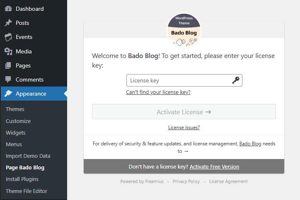Click the Dashboard gauge icon
The height and width of the screenshot is (200, 300).
[x=8, y=9]
